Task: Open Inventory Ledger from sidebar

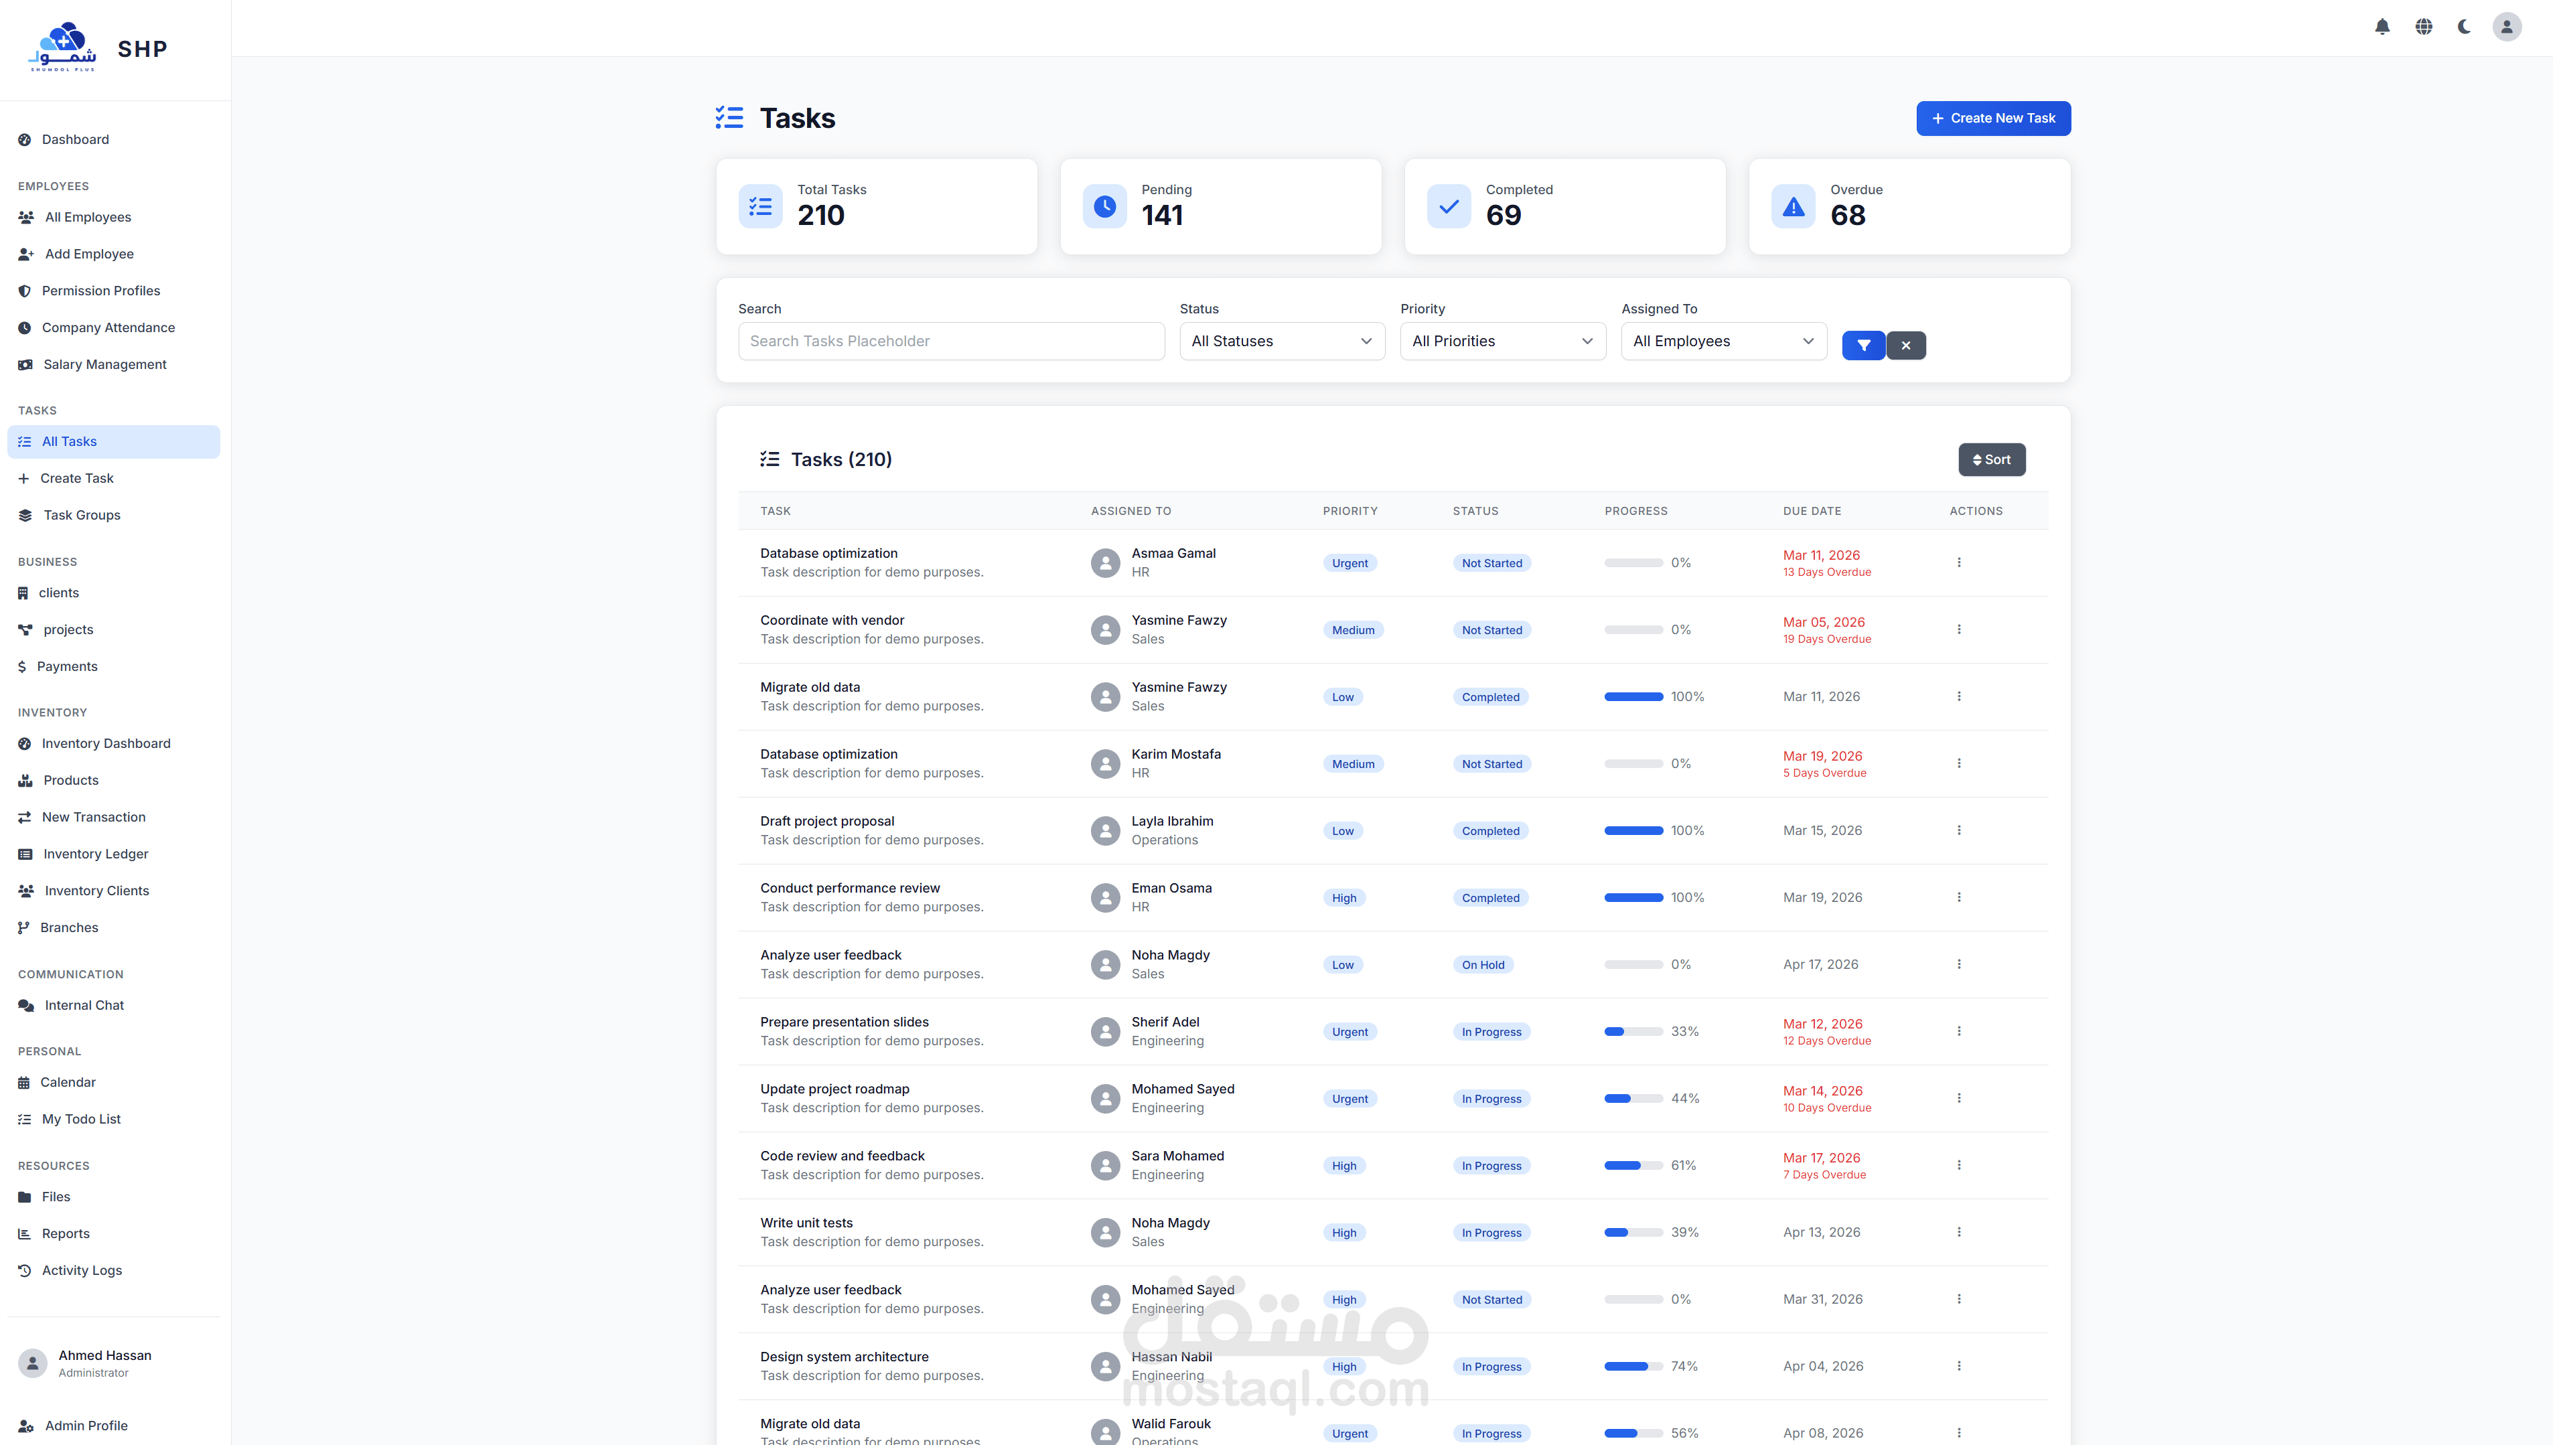Action: click(95, 854)
